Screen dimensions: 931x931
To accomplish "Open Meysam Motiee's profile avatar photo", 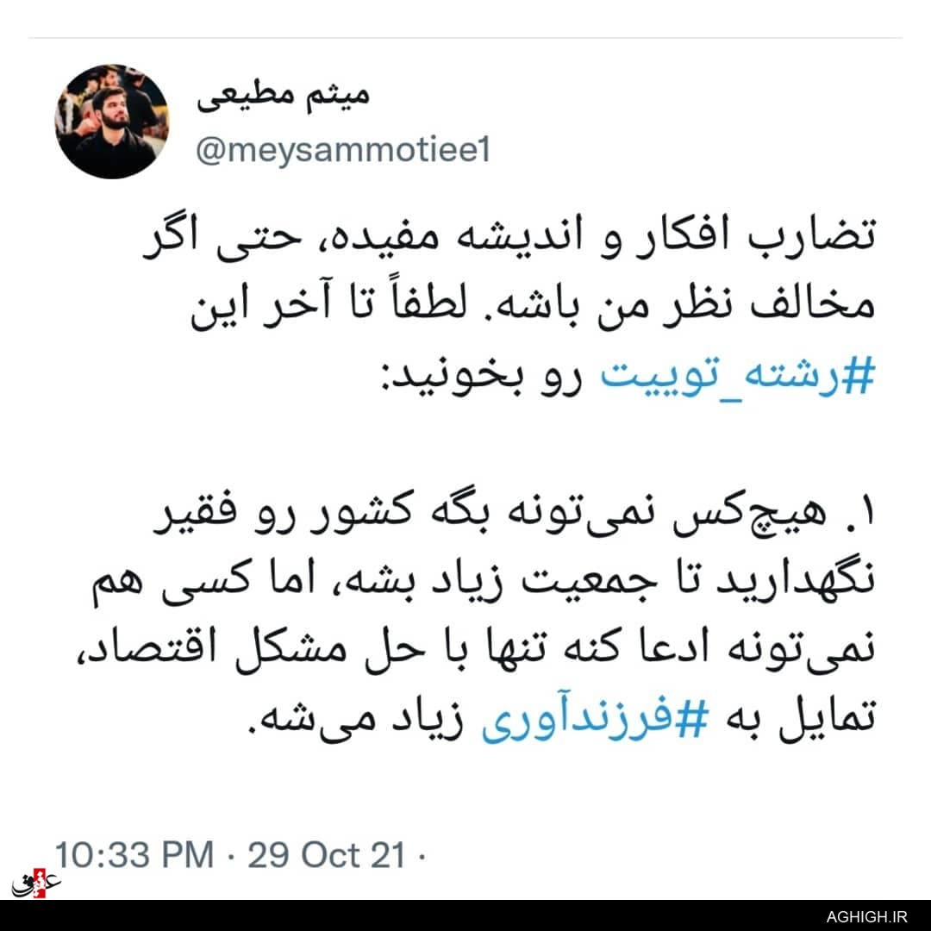I will pos(112,122).
